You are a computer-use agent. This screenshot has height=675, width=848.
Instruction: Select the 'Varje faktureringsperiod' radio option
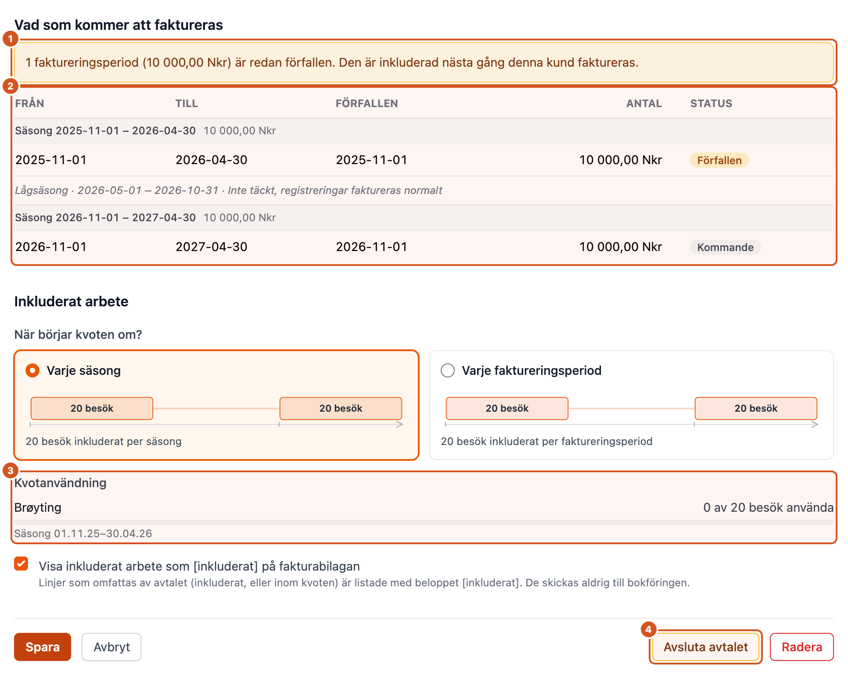[x=448, y=370]
